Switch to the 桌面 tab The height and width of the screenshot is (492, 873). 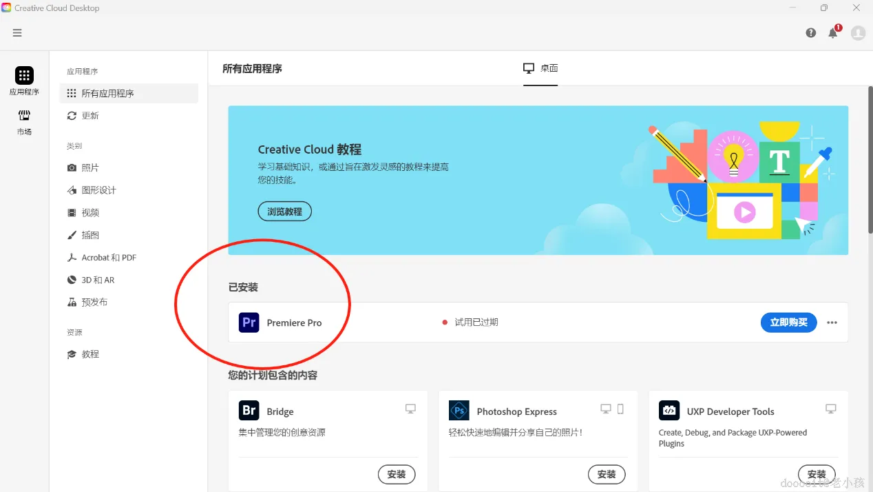pos(540,68)
